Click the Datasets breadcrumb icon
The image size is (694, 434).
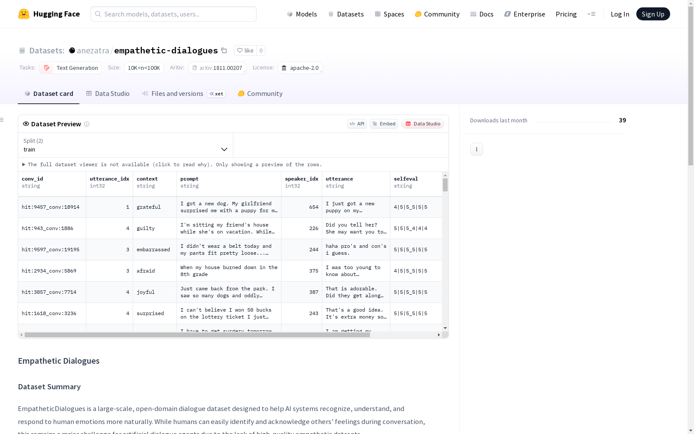pos(22,50)
